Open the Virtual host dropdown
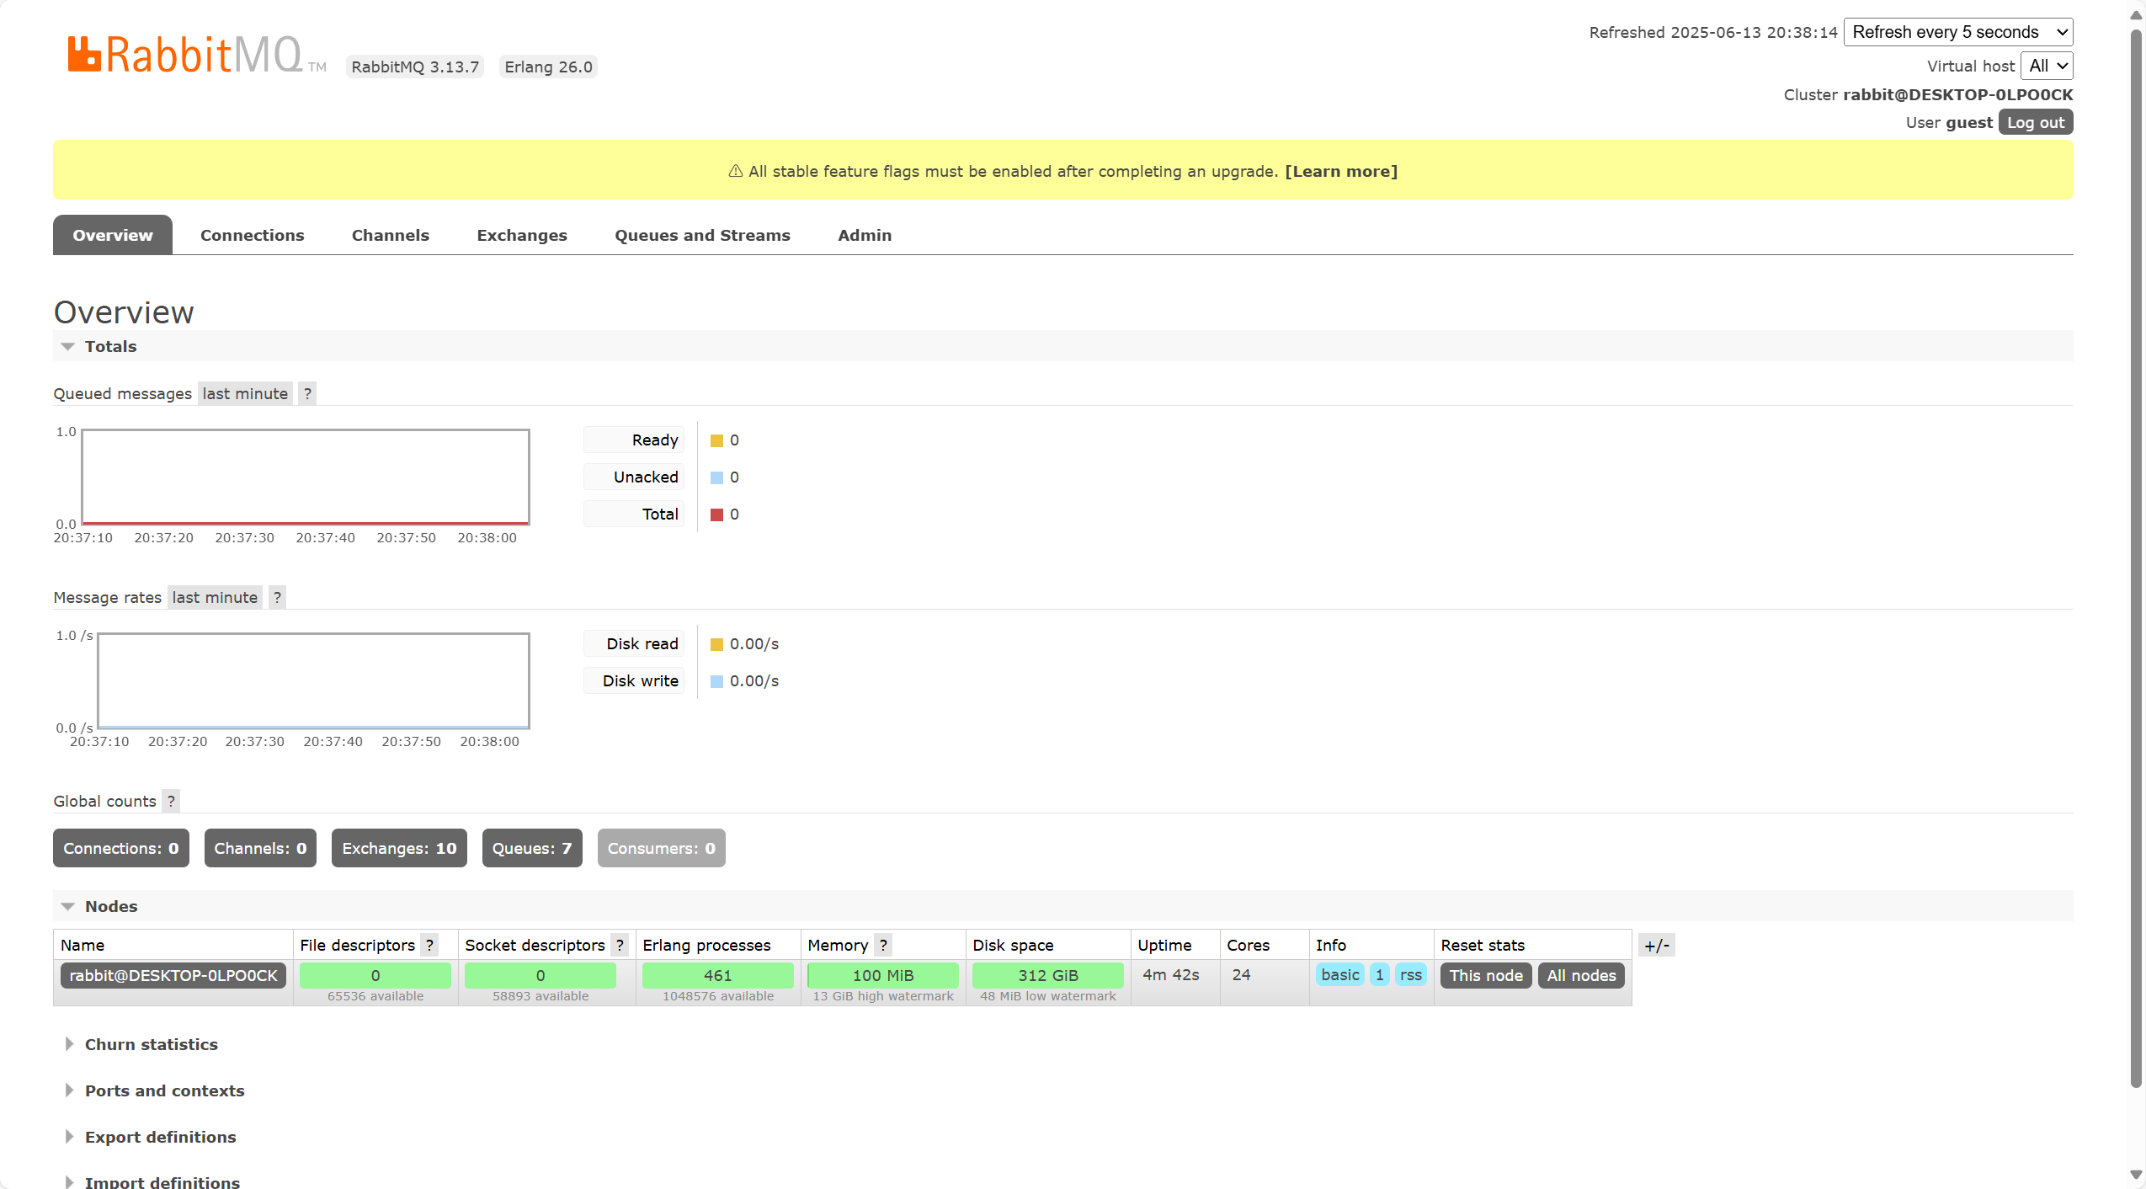Screen dimensions: 2146x1189 pos(2047,66)
